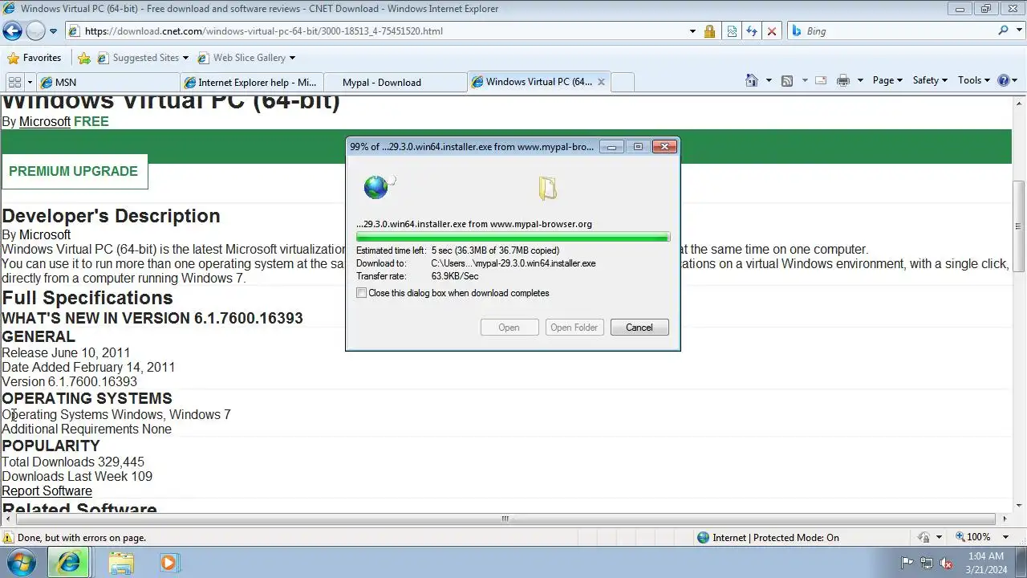The width and height of the screenshot is (1027, 578).
Task: Open the Suggested Sites dropdown
Action: point(143,58)
